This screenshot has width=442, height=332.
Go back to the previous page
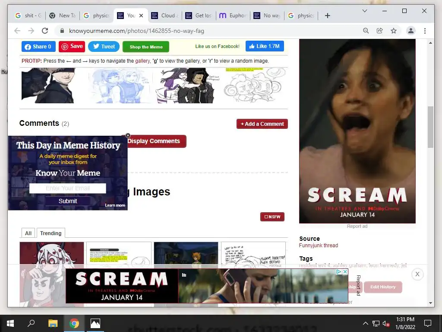pos(17,31)
